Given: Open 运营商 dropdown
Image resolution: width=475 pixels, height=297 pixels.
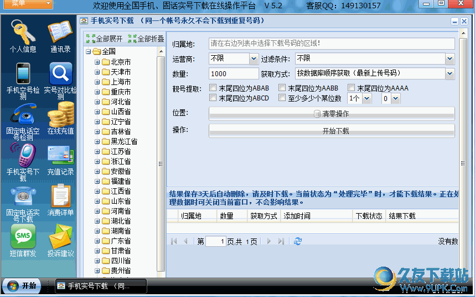Looking at the screenshot, I should click(x=254, y=59).
